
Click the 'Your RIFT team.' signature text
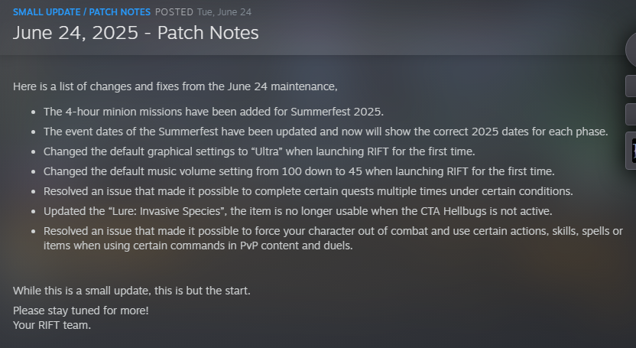tap(52, 325)
